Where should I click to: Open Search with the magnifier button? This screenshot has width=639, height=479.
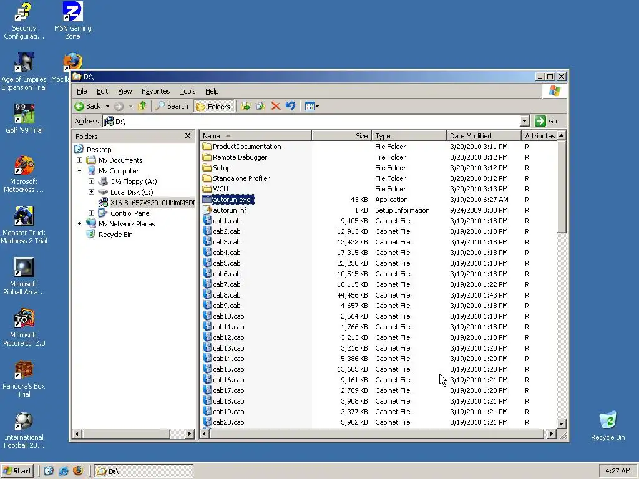(x=172, y=106)
